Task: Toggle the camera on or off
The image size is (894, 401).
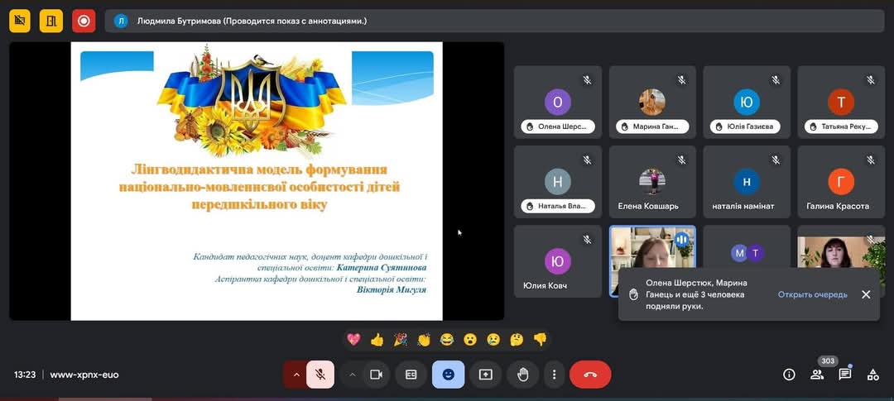Action: coord(376,375)
